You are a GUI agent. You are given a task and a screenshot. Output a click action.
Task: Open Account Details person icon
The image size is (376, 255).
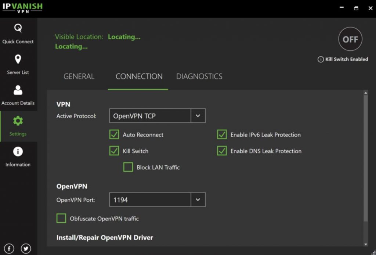(x=18, y=90)
